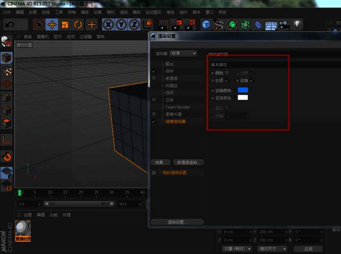The height and width of the screenshot is (254, 341).
Task: Select the live selection arrow tool
Action: (39, 24)
